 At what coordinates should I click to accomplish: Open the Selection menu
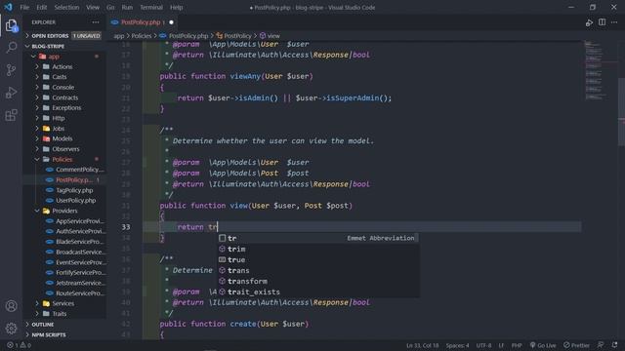tap(66, 7)
